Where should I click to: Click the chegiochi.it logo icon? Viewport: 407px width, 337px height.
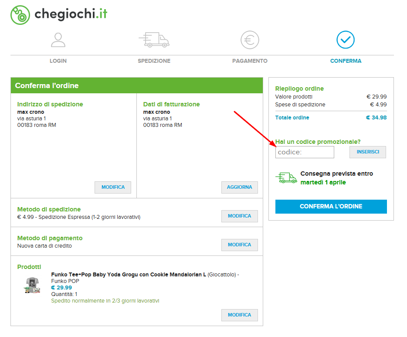(x=20, y=15)
